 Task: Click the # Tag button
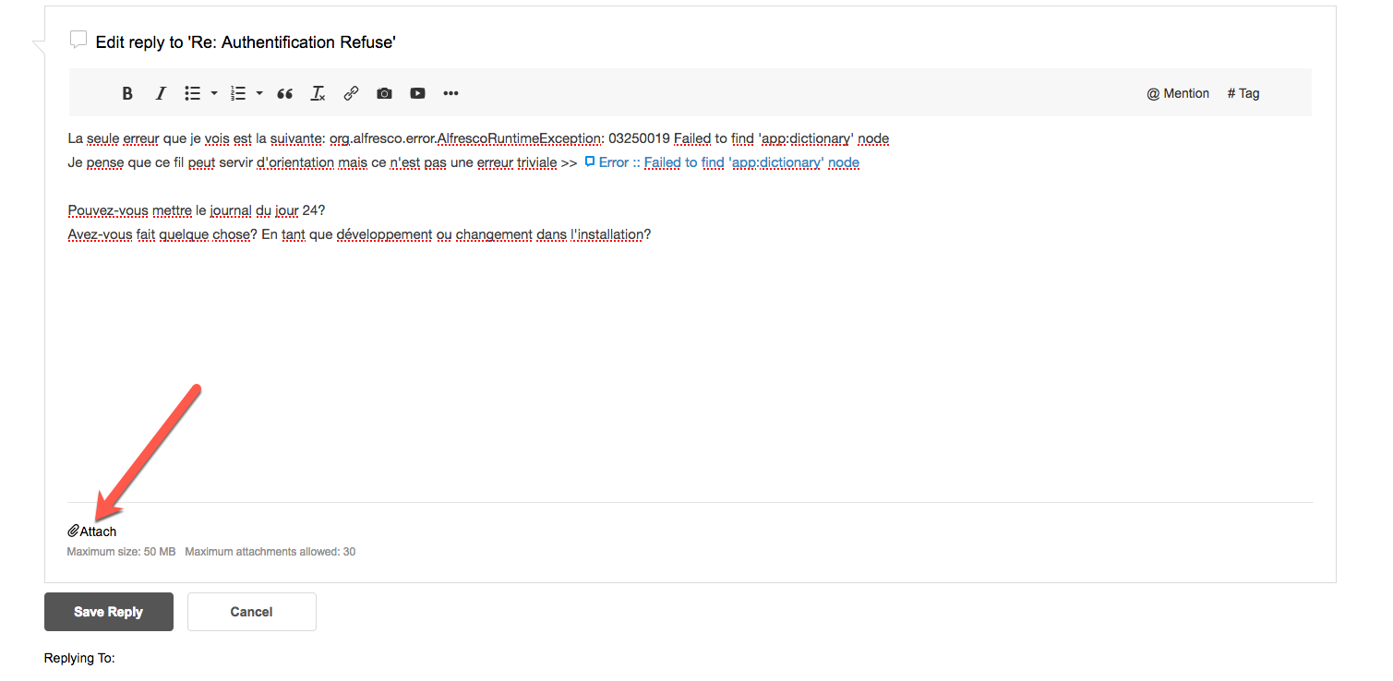click(x=1243, y=93)
